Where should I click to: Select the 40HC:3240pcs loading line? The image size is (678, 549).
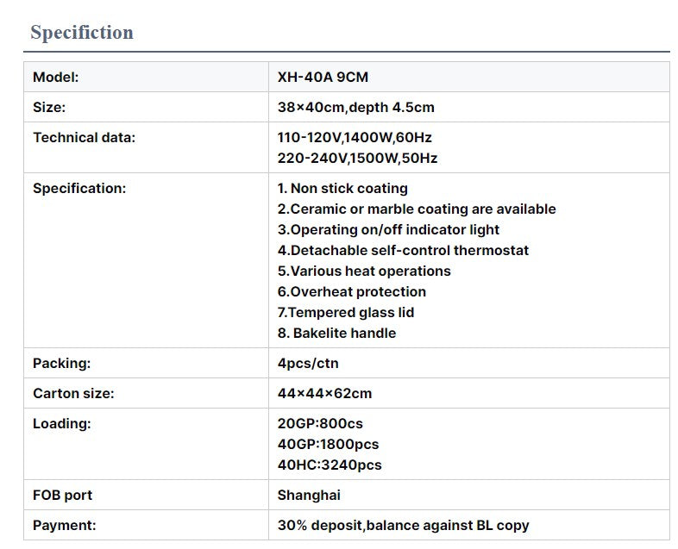[x=330, y=465]
